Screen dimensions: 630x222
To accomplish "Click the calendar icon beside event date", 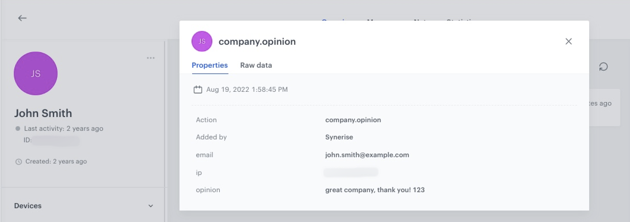I will (x=198, y=89).
